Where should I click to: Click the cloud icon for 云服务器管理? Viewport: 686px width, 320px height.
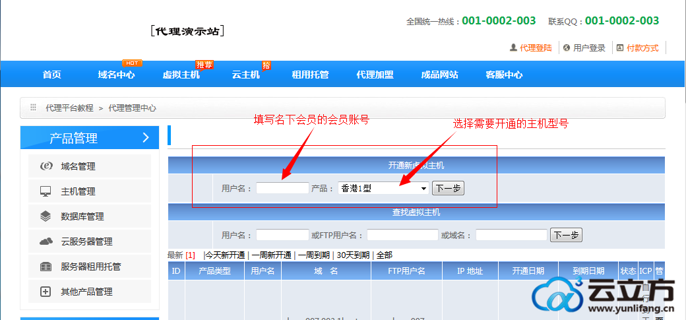click(x=46, y=241)
